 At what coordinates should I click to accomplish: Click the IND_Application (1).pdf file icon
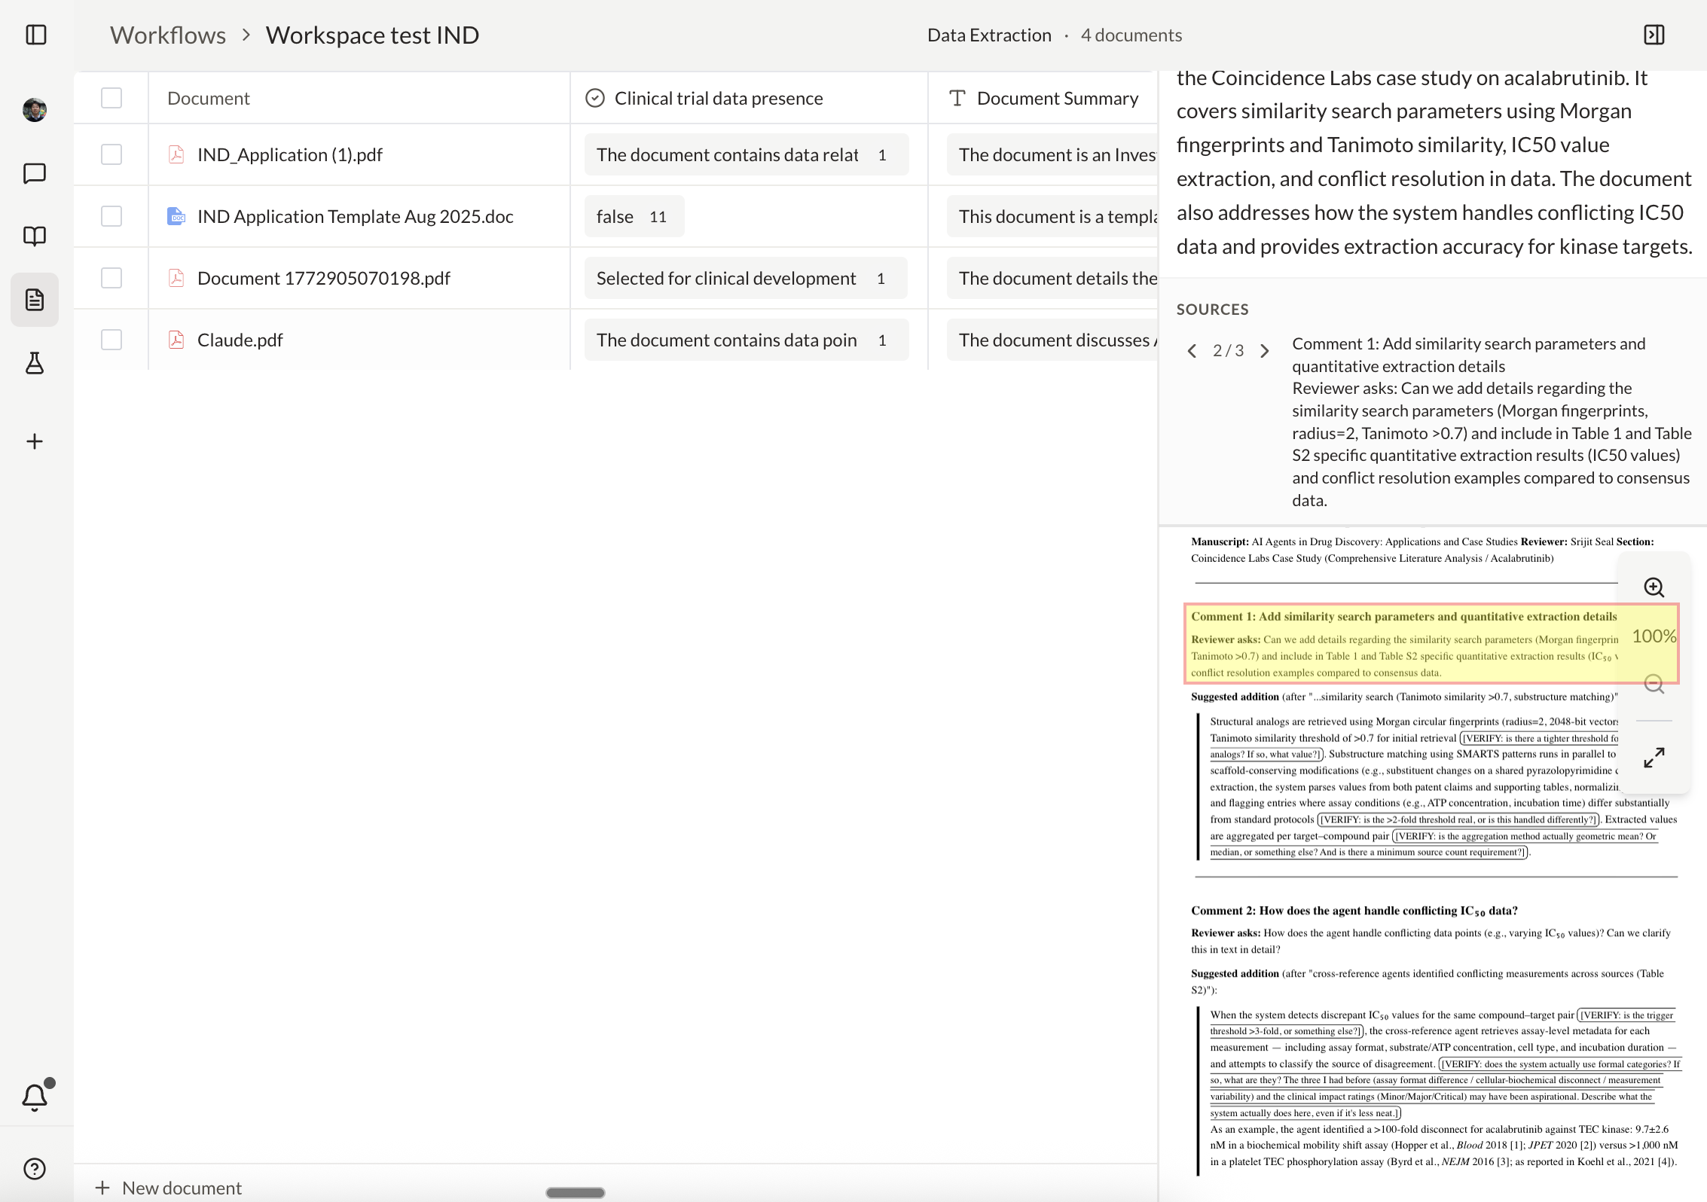(176, 154)
